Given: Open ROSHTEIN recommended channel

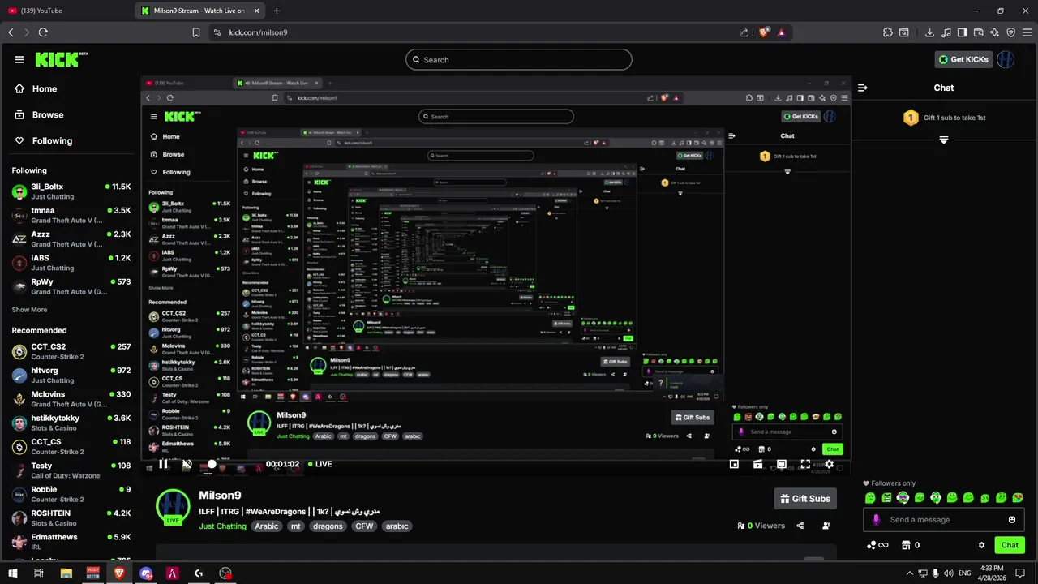Looking at the screenshot, I should pyautogui.click(x=71, y=517).
